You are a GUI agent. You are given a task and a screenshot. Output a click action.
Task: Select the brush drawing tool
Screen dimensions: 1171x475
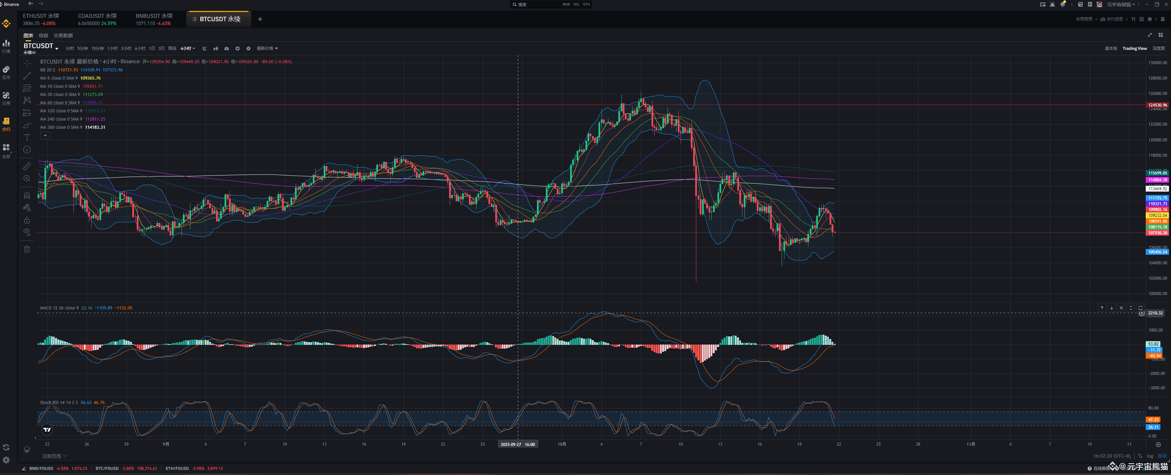pos(27,125)
